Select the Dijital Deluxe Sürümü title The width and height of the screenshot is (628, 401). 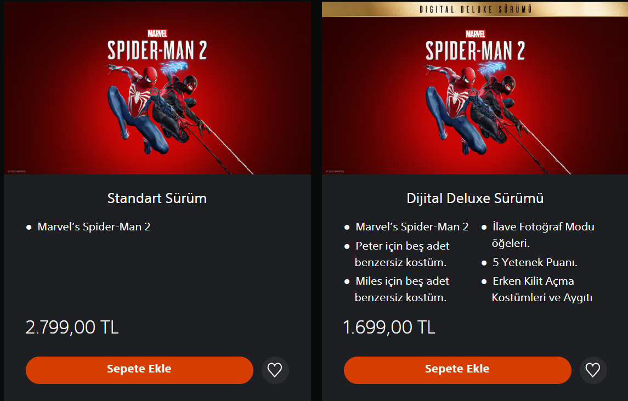point(475,198)
